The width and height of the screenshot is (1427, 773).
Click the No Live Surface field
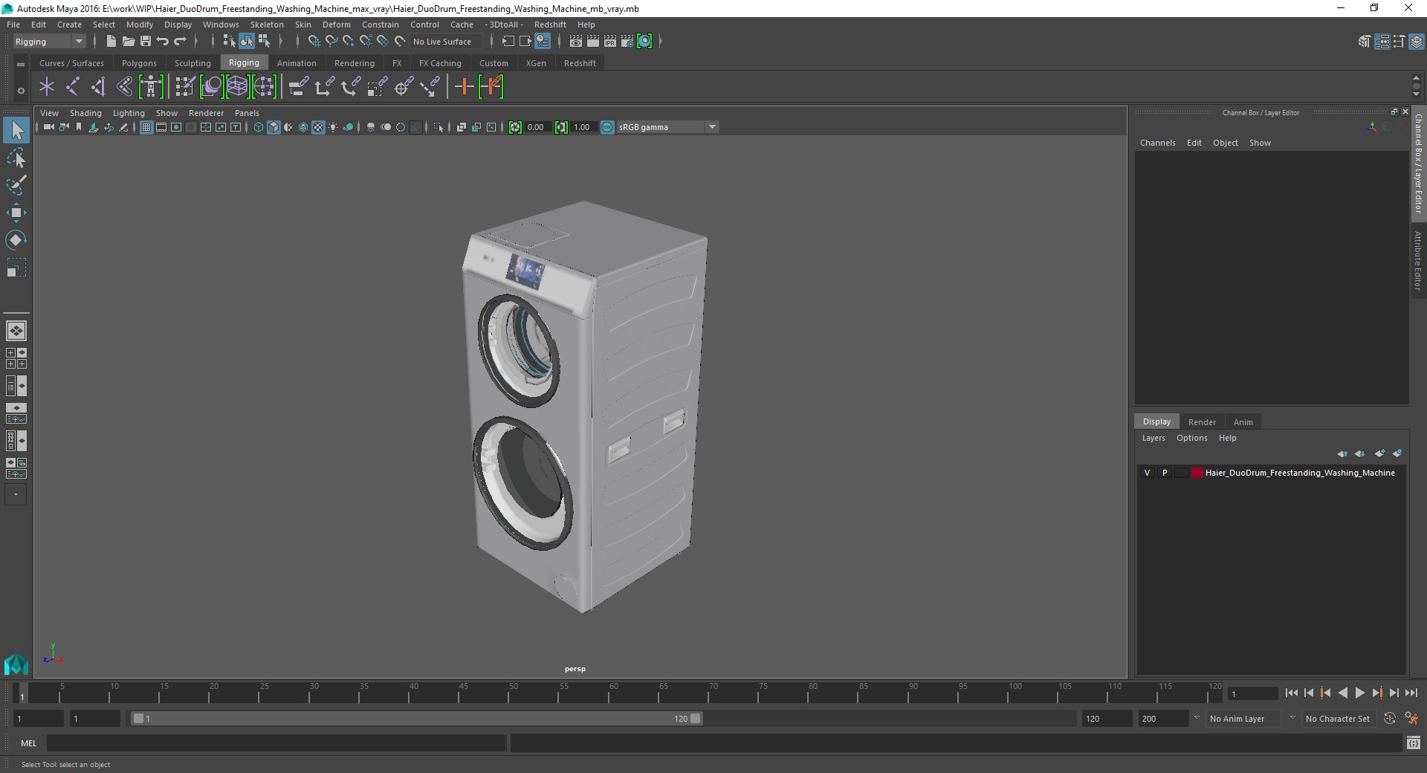446,42
